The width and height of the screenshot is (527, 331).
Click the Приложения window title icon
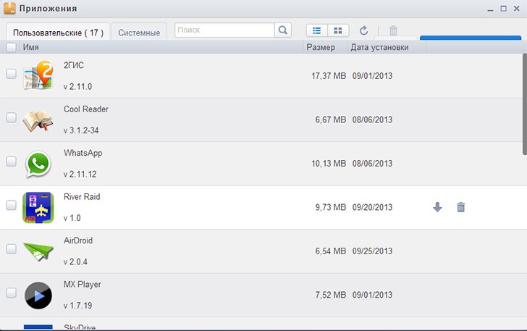pyautogui.click(x=9, y=8)
